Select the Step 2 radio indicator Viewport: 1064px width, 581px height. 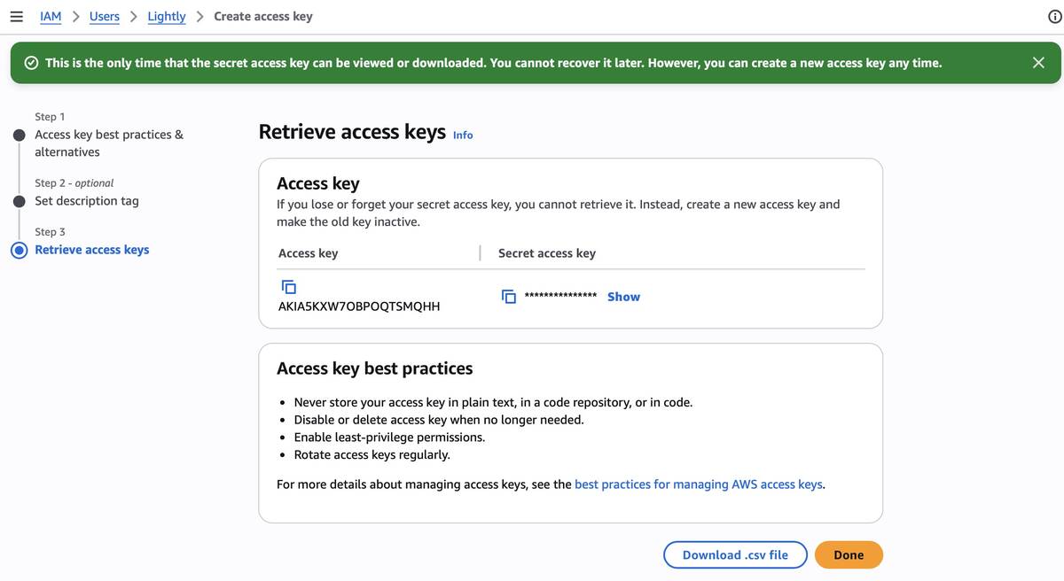(x=19, y=200)
